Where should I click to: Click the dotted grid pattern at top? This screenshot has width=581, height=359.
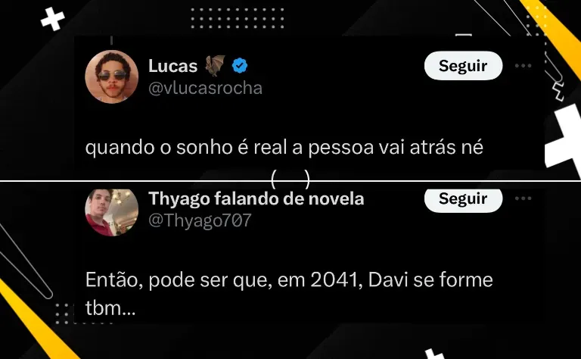pos(238,18)
